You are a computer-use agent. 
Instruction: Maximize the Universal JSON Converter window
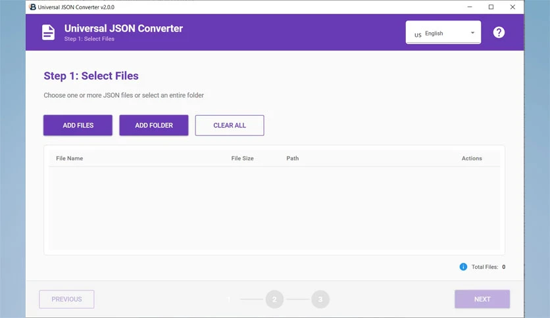[x=491, y=7]
